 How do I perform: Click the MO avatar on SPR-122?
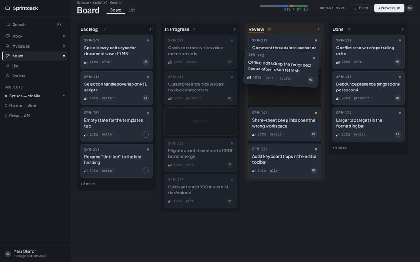(x=398, y=62)
